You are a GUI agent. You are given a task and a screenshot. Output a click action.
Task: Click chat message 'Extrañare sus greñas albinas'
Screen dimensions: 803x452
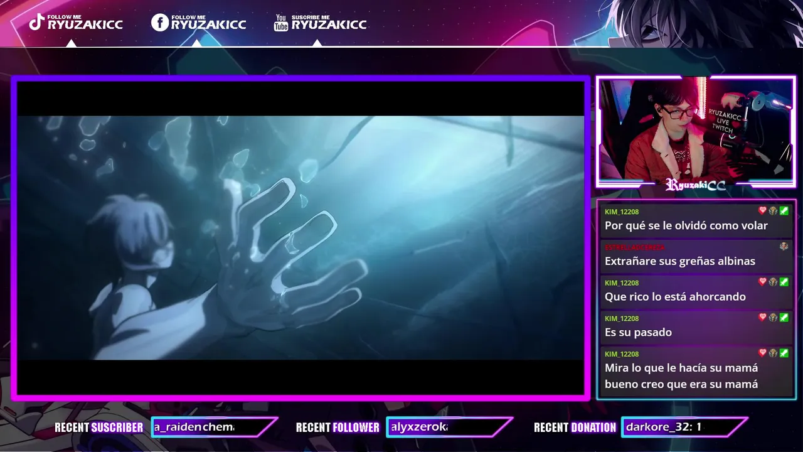[x=680, y=261]
